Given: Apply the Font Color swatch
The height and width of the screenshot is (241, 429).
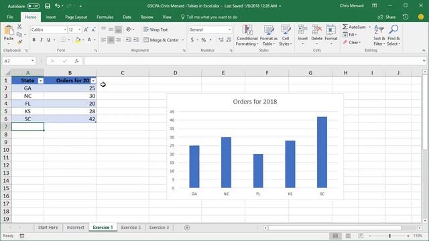Looking at the screenshot, I should [x=89, y=40].
